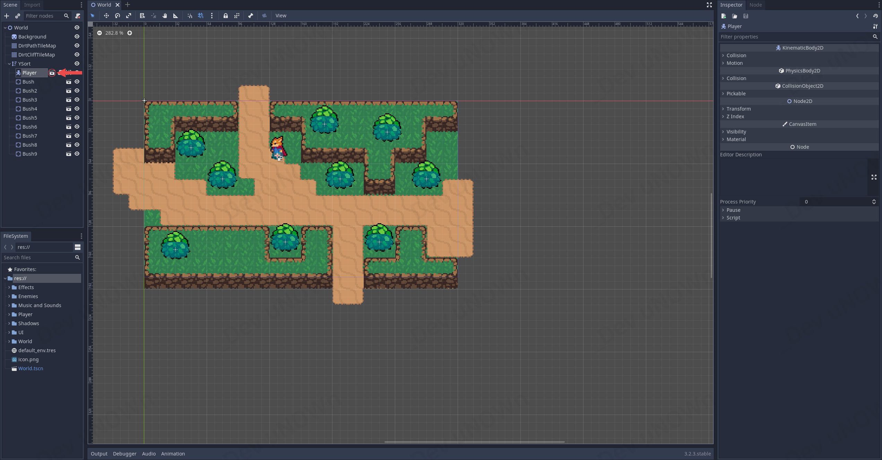Click the Filter properties input field

pyautogui.click(x=794, y=37)
